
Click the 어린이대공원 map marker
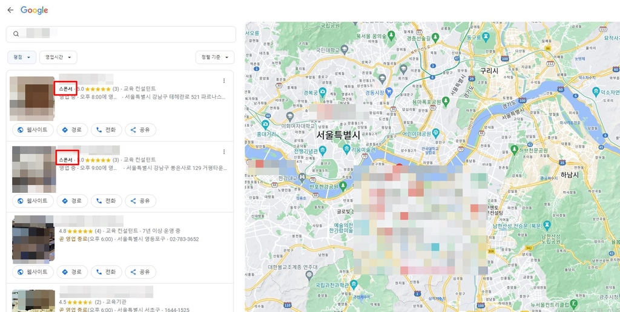click(436, 132)
